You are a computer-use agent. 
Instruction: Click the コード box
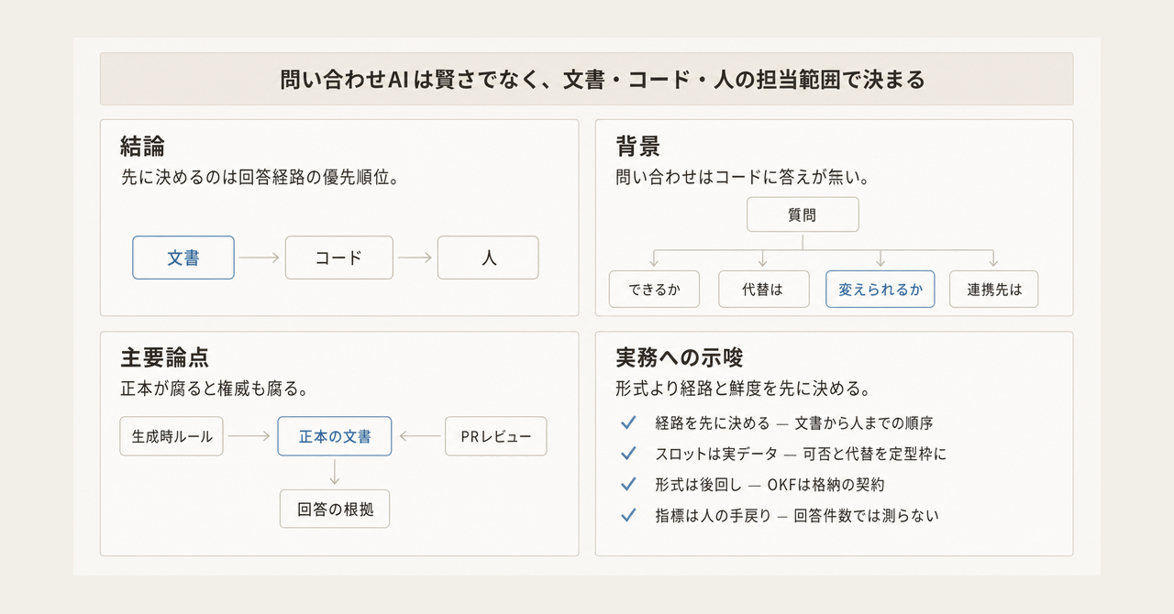click(x=338, y=258)
